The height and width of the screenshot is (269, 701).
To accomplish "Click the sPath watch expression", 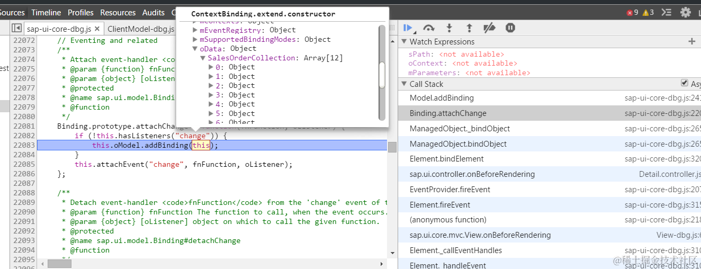I will (x=456, y=54).
